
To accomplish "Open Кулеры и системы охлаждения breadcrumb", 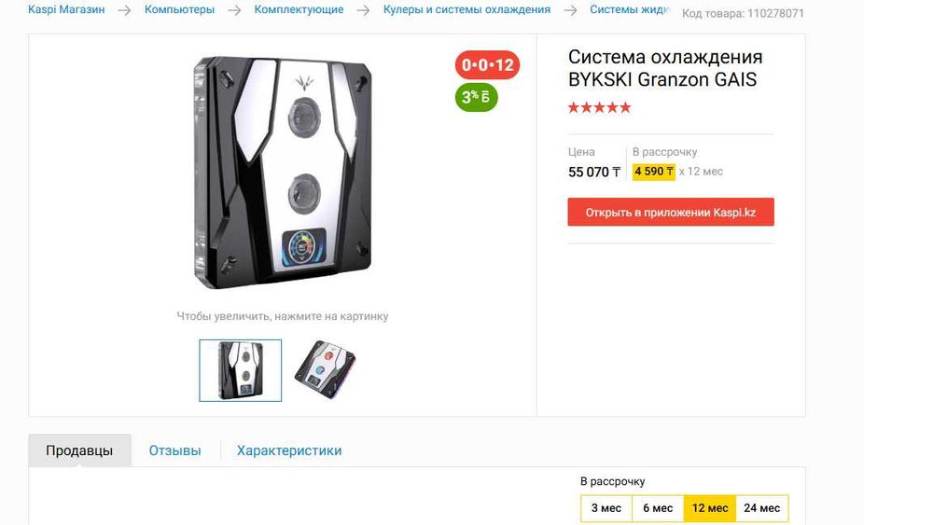I will pos(466,9).
